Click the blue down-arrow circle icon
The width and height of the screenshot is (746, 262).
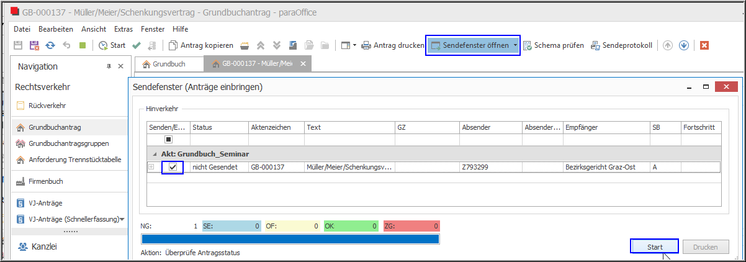(683, 45)
